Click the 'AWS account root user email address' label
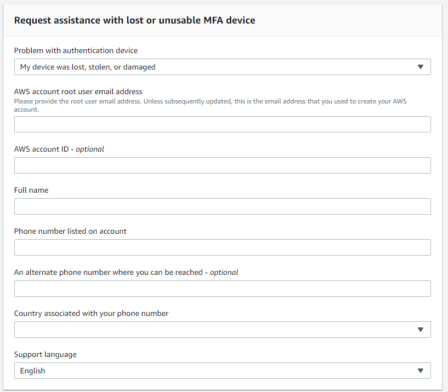The height and width of the screenshot is (392, 448). click(78, 91)
